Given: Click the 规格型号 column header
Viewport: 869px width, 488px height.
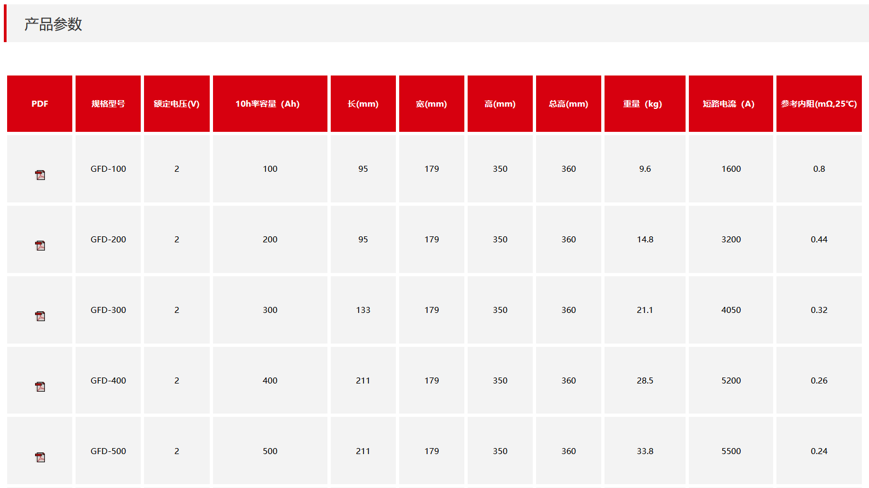Looking at the screenshot, I should [108, 104].
